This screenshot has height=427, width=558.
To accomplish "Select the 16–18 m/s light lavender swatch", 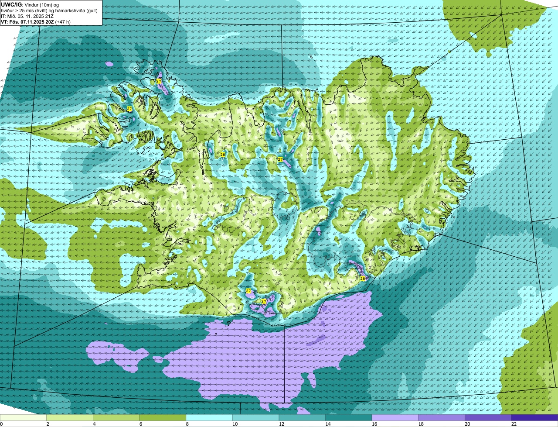I will (x=395, y=417).
